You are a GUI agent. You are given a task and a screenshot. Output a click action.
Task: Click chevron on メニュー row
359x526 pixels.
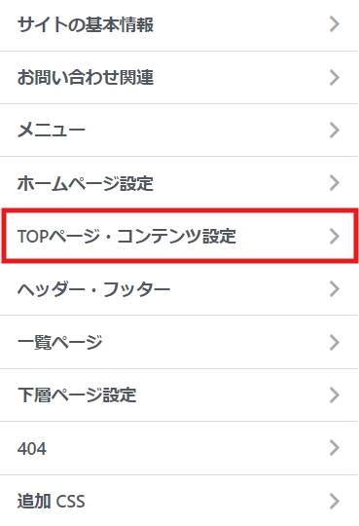pyautogui.click(x=335, y=130)
